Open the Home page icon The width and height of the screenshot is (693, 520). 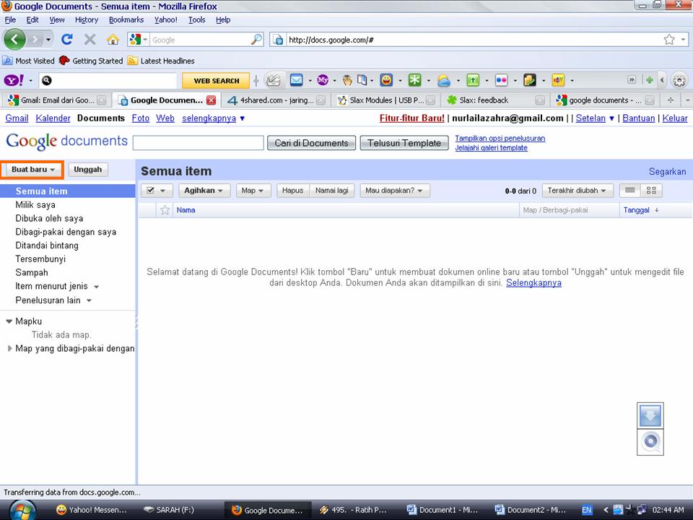113,40
